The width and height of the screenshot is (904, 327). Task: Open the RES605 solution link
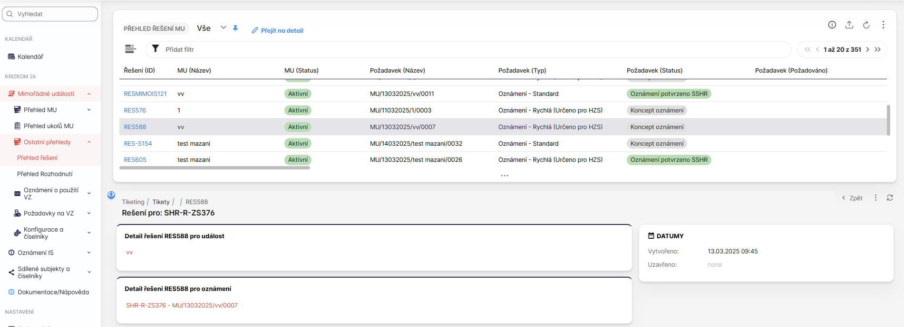[135, 160]
